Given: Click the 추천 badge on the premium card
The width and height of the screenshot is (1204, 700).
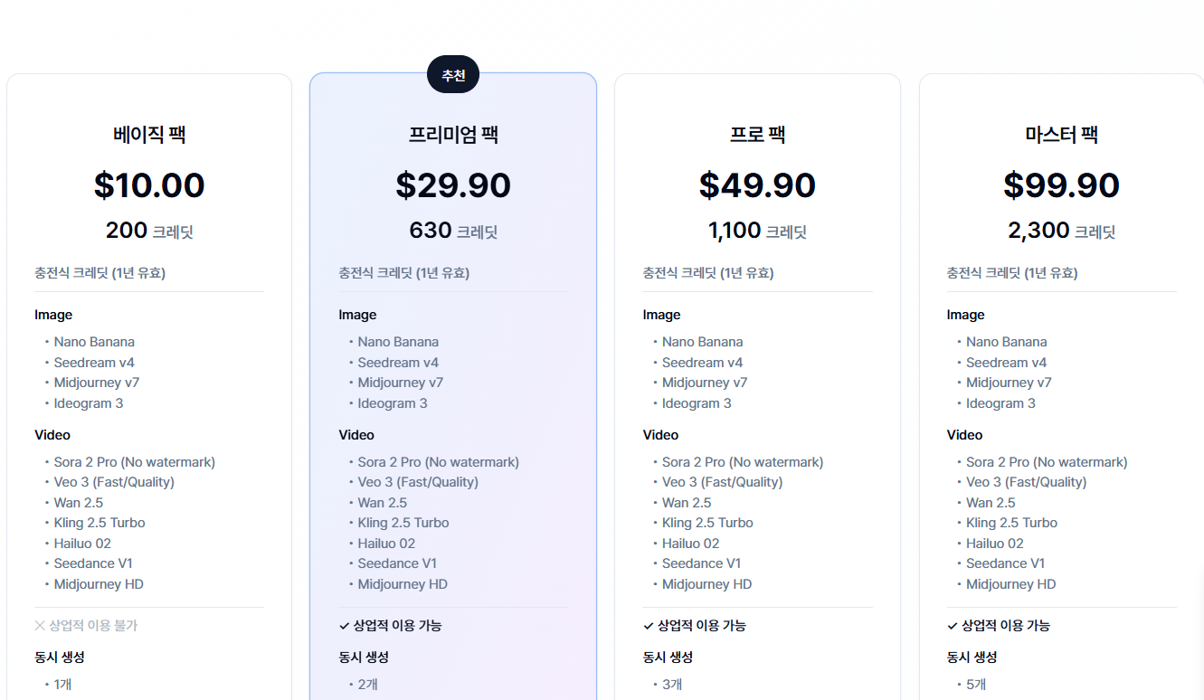Looking at the screenshot, I should (x=453, y=75).
